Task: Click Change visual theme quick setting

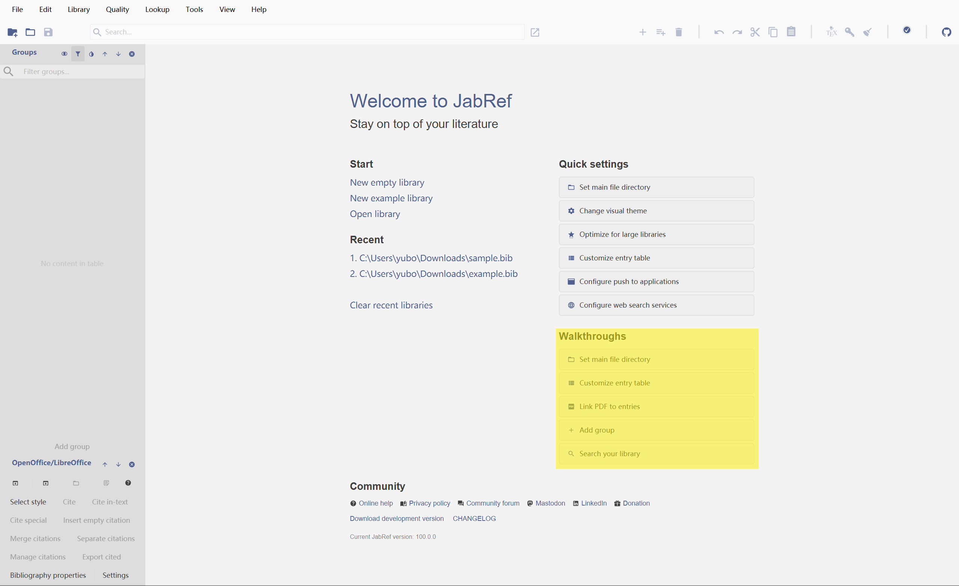Action: (x=657, y=211)
